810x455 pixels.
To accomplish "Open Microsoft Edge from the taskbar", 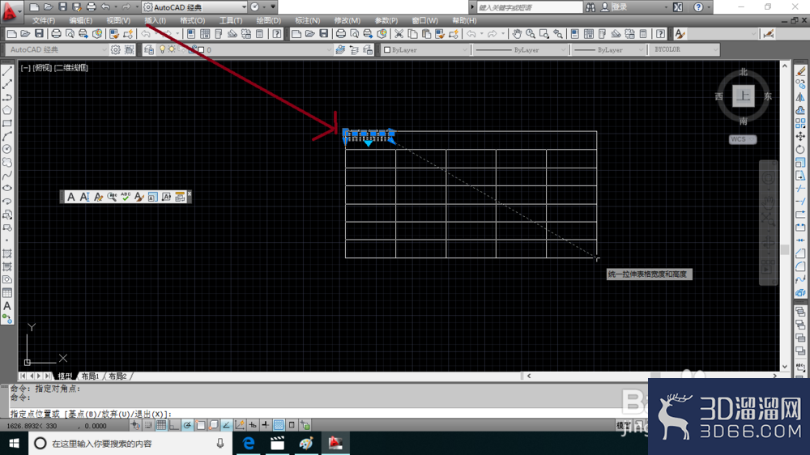I will click(x=249, y=443).
